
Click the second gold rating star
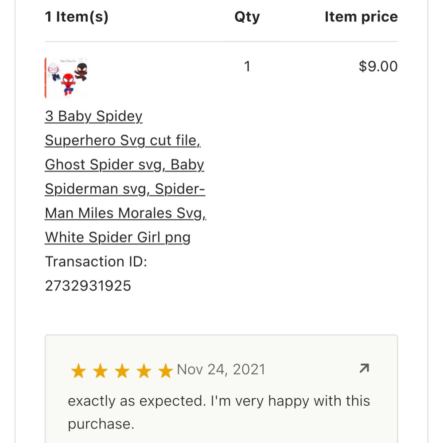pos(101,371)
